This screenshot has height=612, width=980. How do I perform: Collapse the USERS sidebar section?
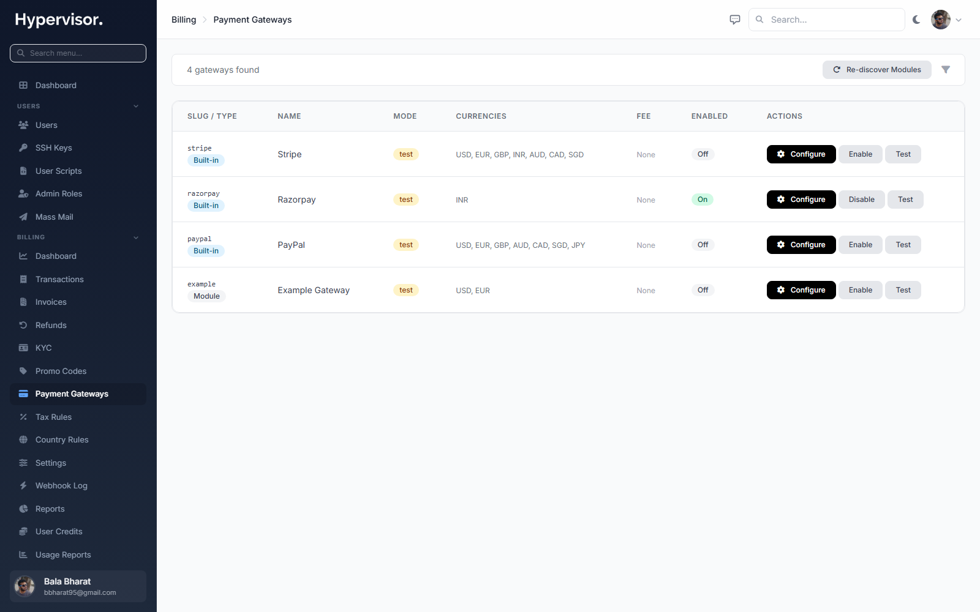click(136, 106)
